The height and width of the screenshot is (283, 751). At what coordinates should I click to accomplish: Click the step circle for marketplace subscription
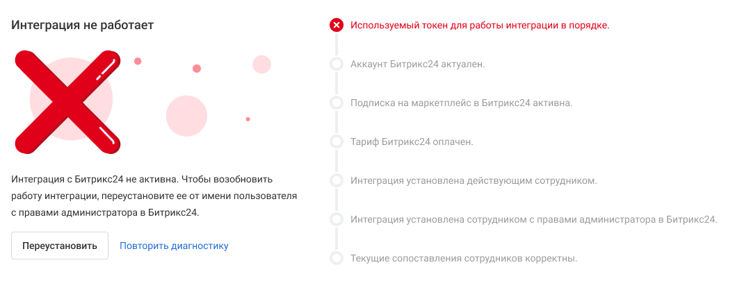(337, 103)
